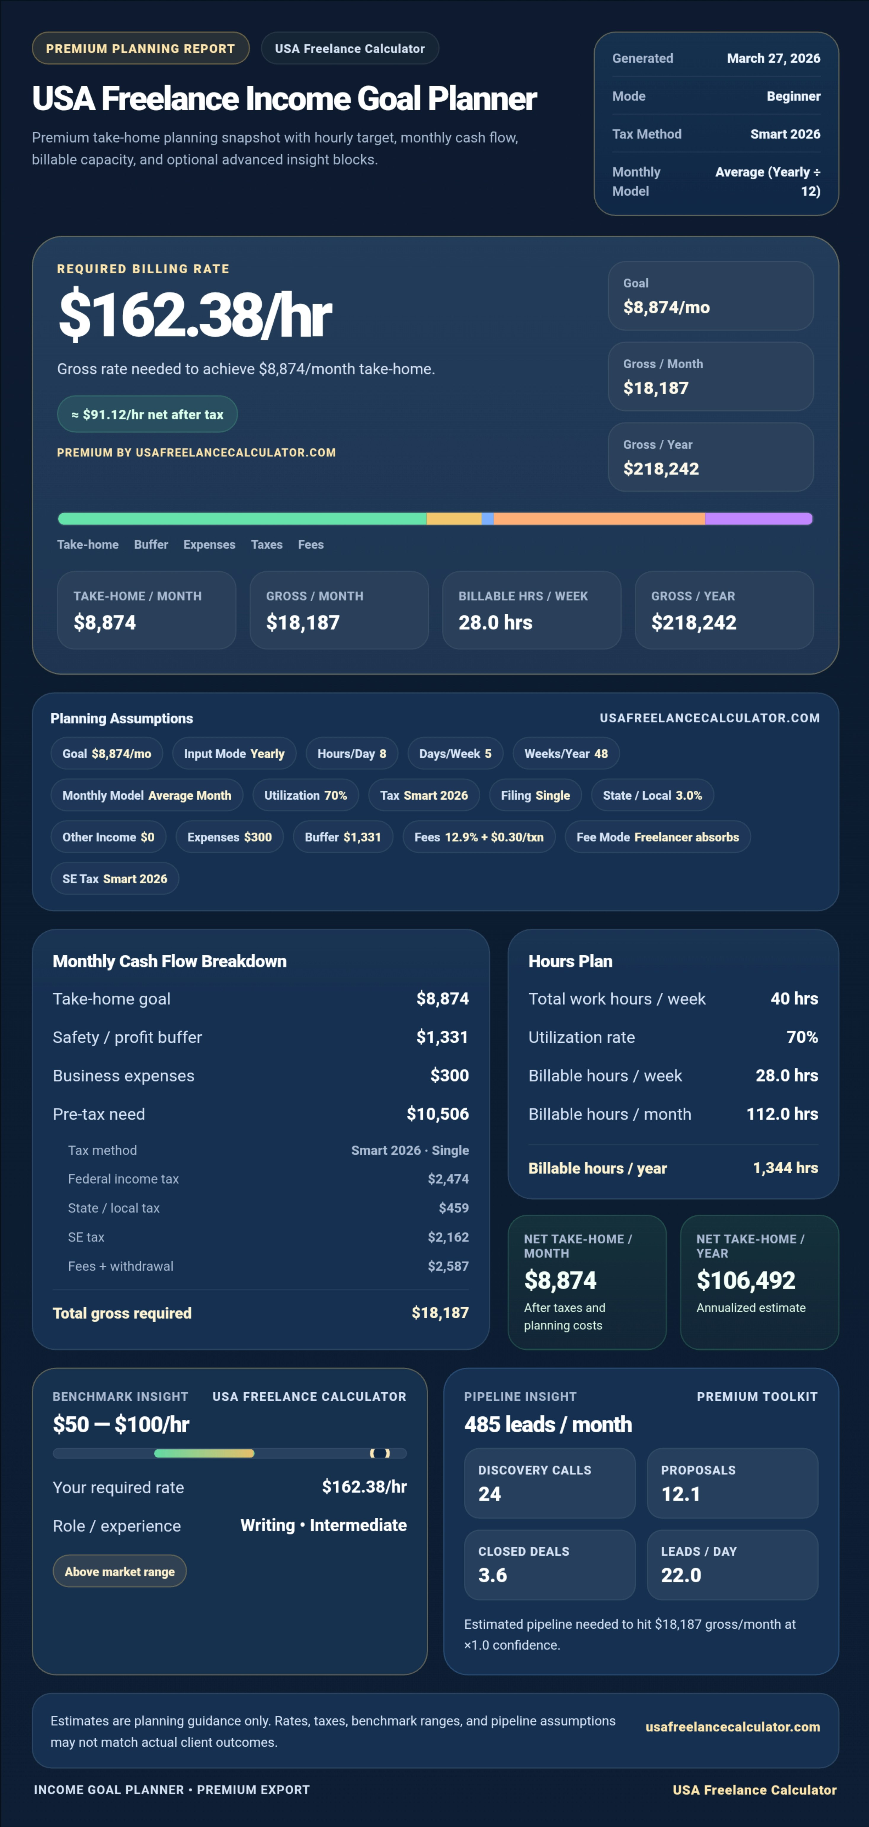Click the Federal income tax $2,474 value
This screenshot has height=1827, width=869.
(448, 1179)
